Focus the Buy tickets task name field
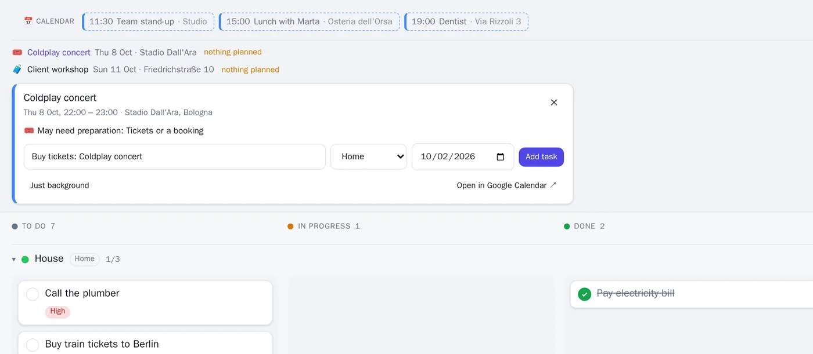 coord(175,156)
